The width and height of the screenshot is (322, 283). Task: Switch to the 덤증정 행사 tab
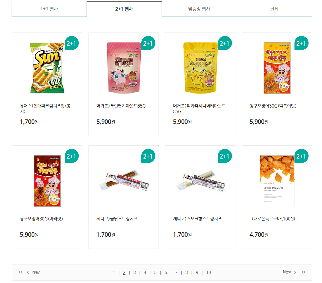199,9
